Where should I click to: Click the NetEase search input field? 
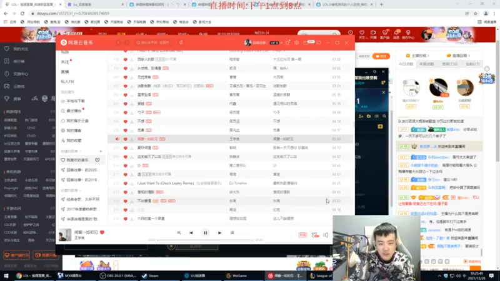tap(154, 42)
